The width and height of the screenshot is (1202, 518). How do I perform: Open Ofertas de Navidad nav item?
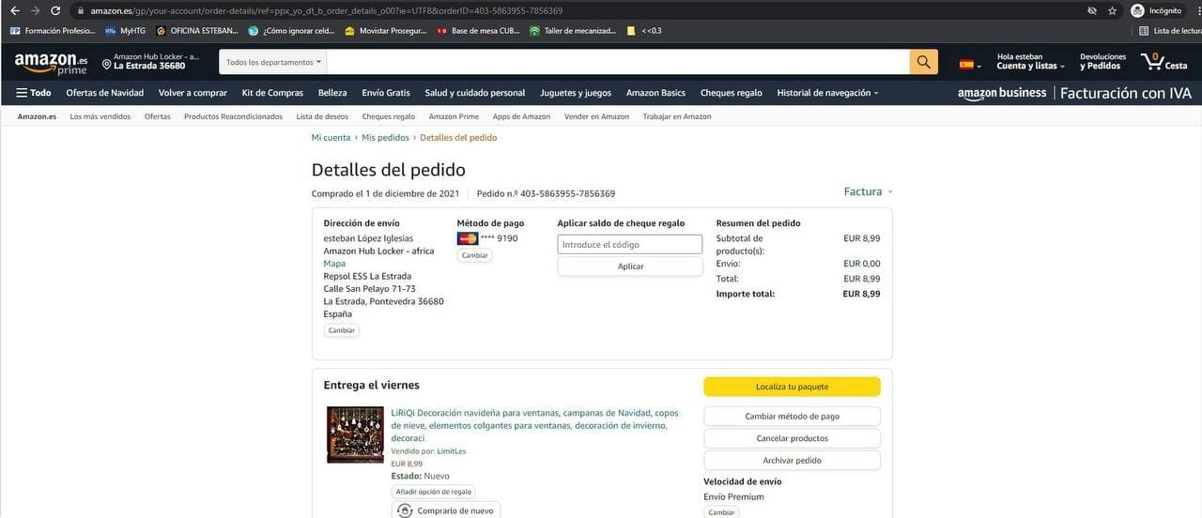coord(104,93)
